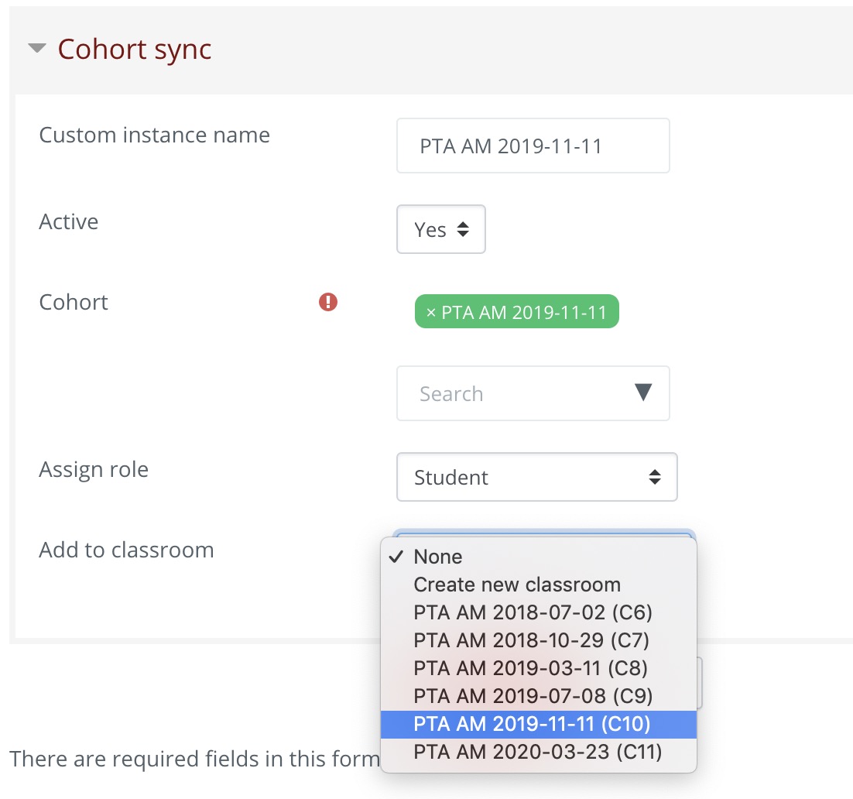853x799 pixels.
Task: Click the Add to classroom label
Action: coord(126,550)
